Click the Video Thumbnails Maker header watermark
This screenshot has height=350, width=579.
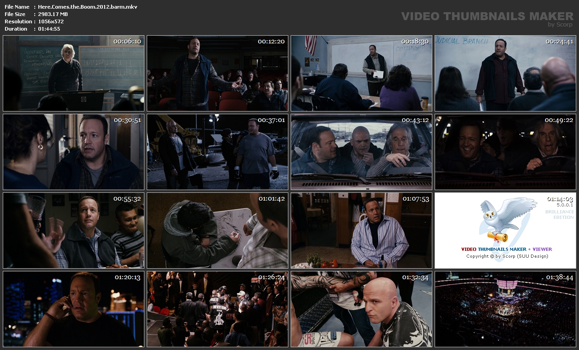[487, 17]
